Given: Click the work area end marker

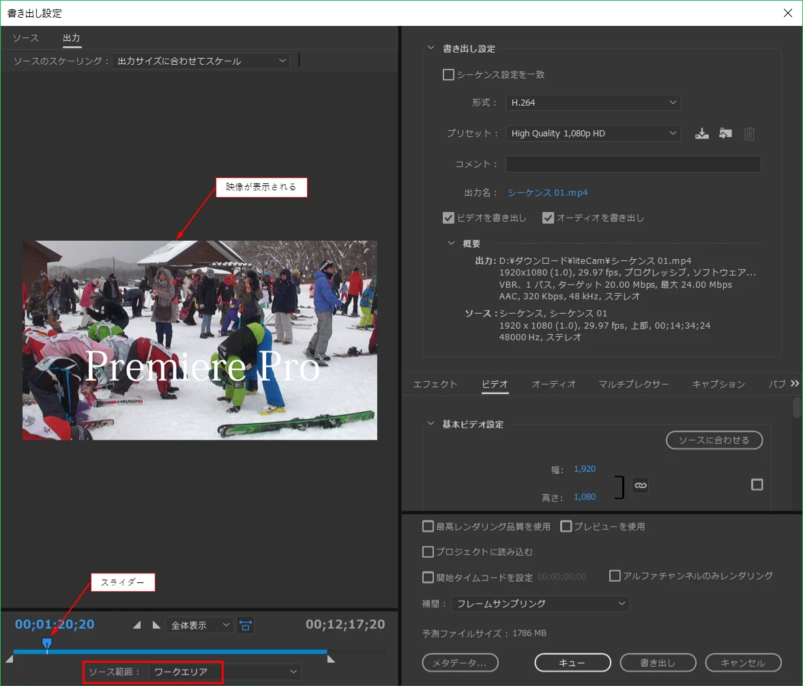Looking at the screenshot, I should (x=332, y=659).
